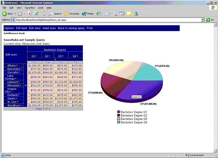This screenshot has height=158, width=218.
Task: Click the scrollbar down arrow
Action: click(x=215, y=151)
